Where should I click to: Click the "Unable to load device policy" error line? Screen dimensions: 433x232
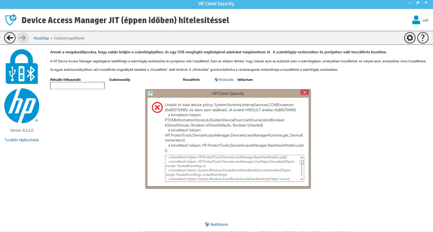click(x=229, y=105)
